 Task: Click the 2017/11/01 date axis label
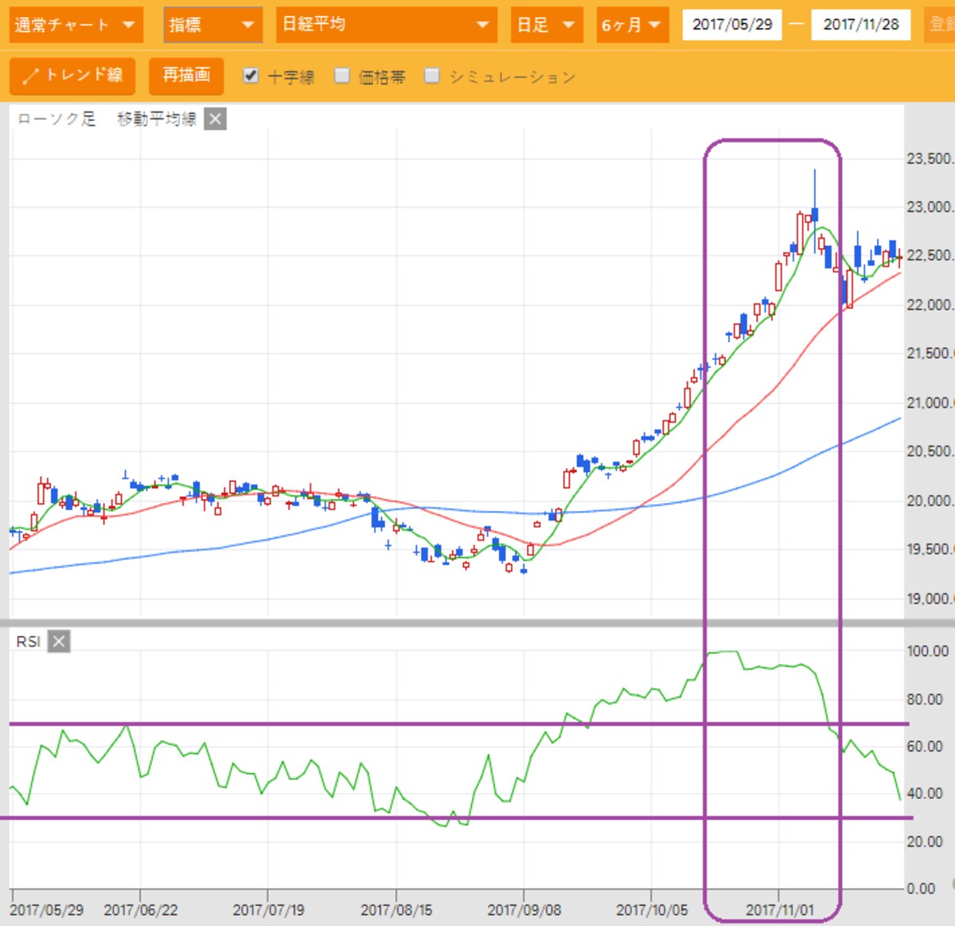point(780,910)
